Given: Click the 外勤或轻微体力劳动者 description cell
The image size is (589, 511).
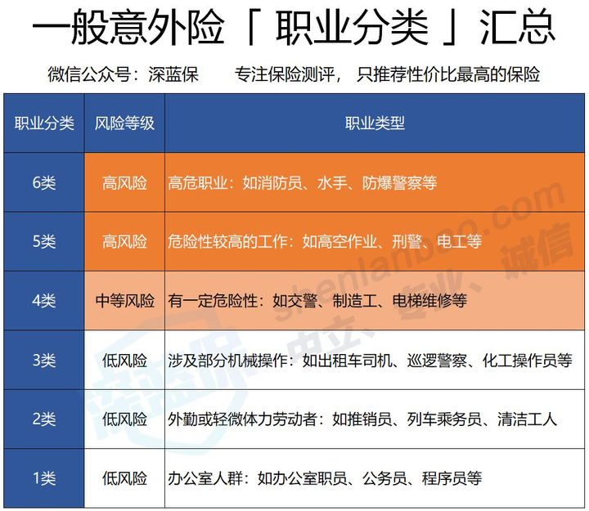Looking at the screenshot, I should tap(362, 419).
